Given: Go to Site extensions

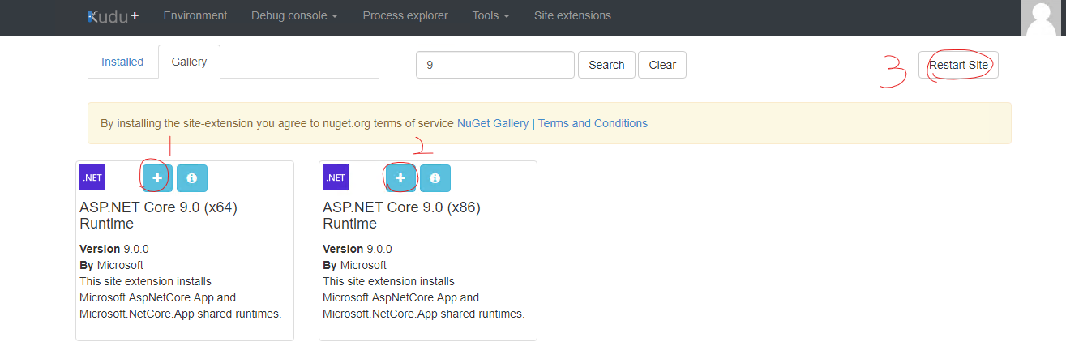Looking at the screenshot, I should tap(572, 15).
